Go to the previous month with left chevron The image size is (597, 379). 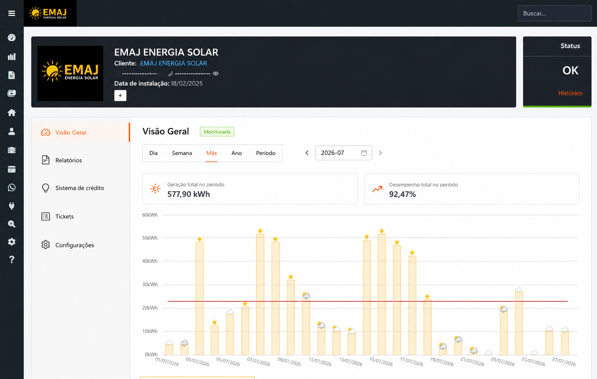click(x=307, y=153)
